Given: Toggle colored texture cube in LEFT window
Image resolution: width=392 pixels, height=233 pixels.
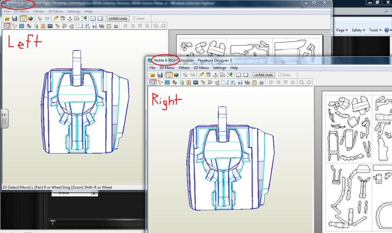Looking at the screenshot, I should pyautogui.click(x=31, y=19).
